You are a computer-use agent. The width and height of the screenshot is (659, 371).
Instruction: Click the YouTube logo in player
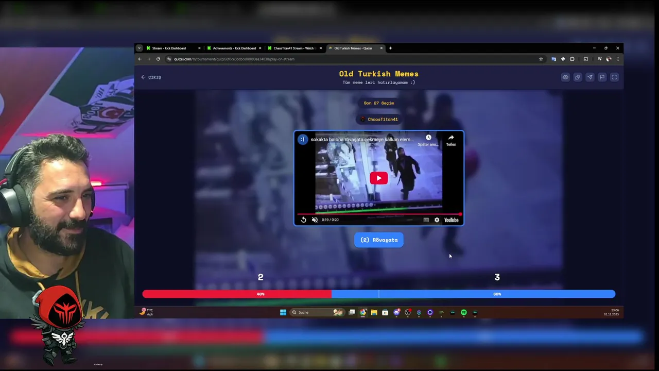[452, 220]
